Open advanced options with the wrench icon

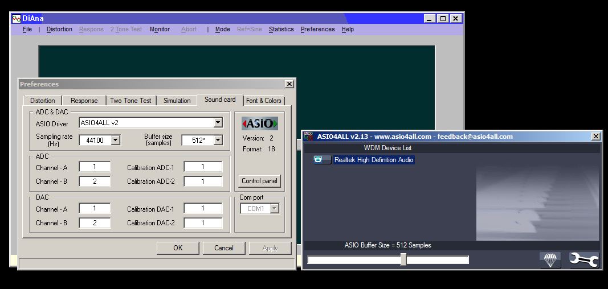pos(584,260)
